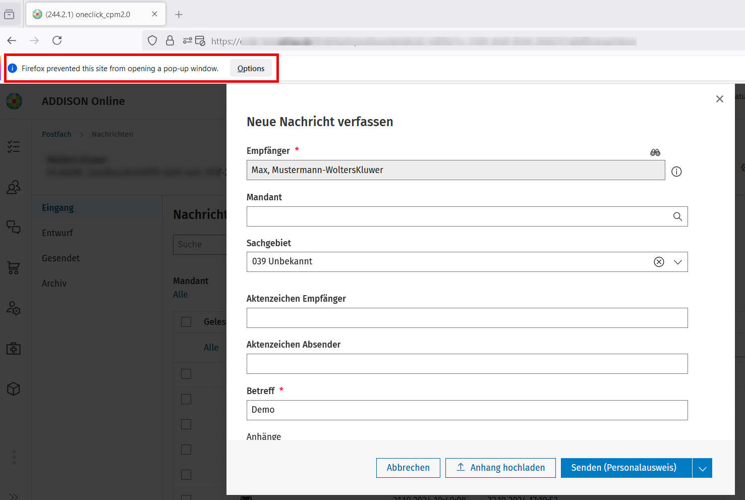
Task: Expand the Sachgebiet dropdown chevron
Action: [678, 262]
